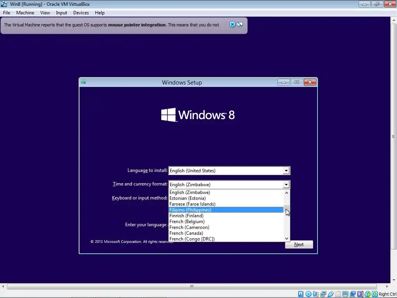The width and height of the screenshot is (397, 298).
Task: Open the Help menu
Action: tap(100, 13)
